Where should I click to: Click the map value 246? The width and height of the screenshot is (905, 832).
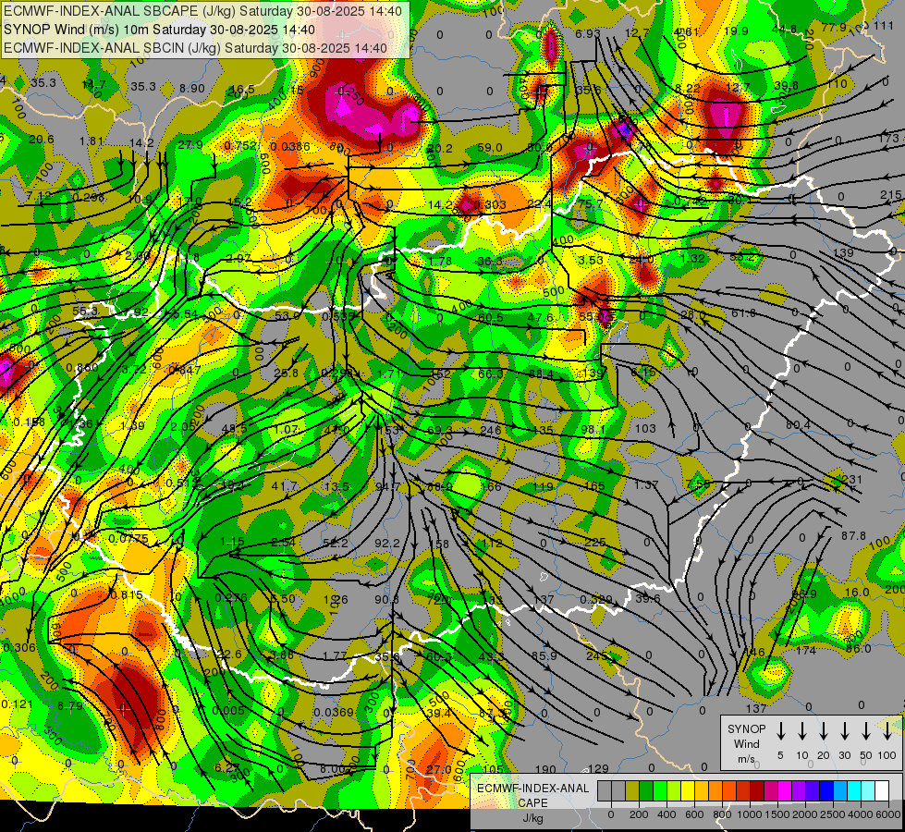pos(491,430)
